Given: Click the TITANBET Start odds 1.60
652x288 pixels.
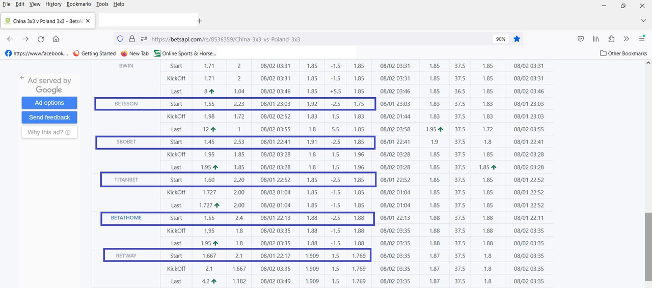Looking at the screenshot, I should coord(209,180).
